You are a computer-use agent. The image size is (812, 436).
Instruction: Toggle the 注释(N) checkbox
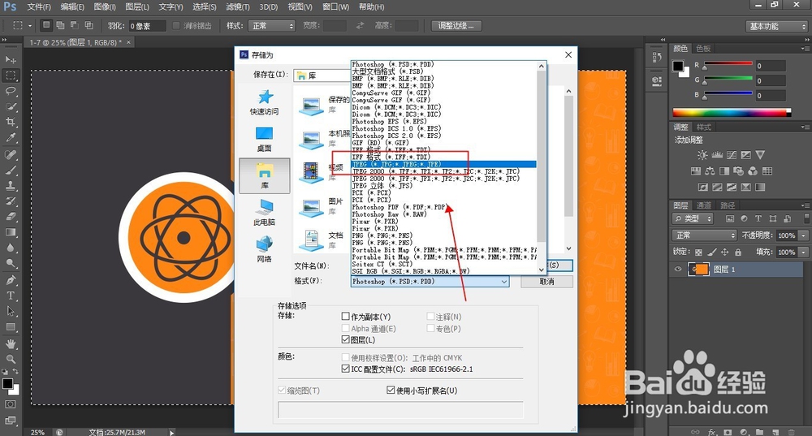pyautogui.click(x=430, y=316)
